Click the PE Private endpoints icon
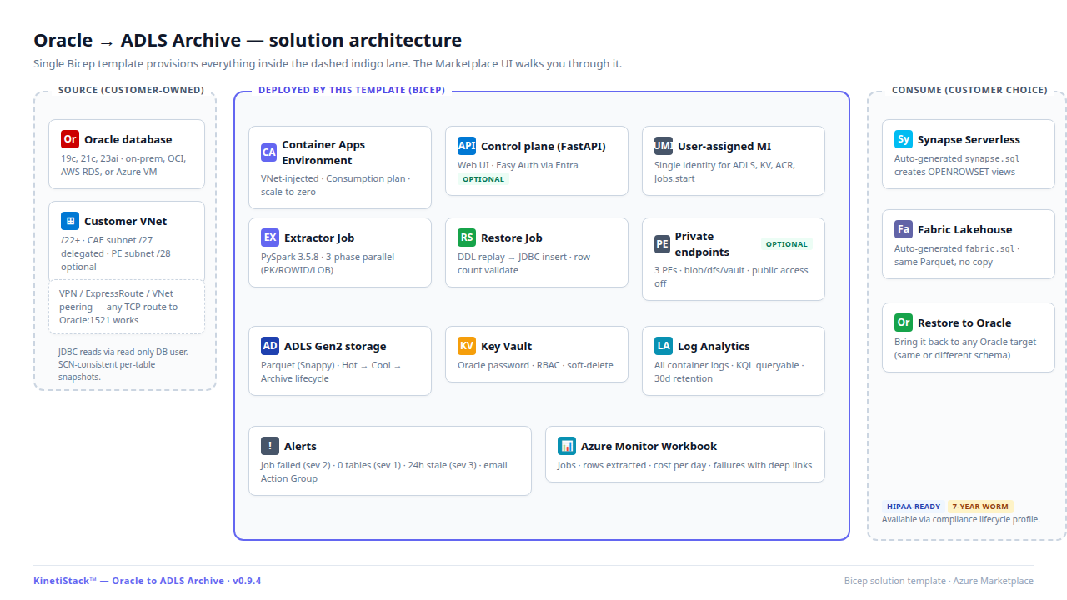 662,244
